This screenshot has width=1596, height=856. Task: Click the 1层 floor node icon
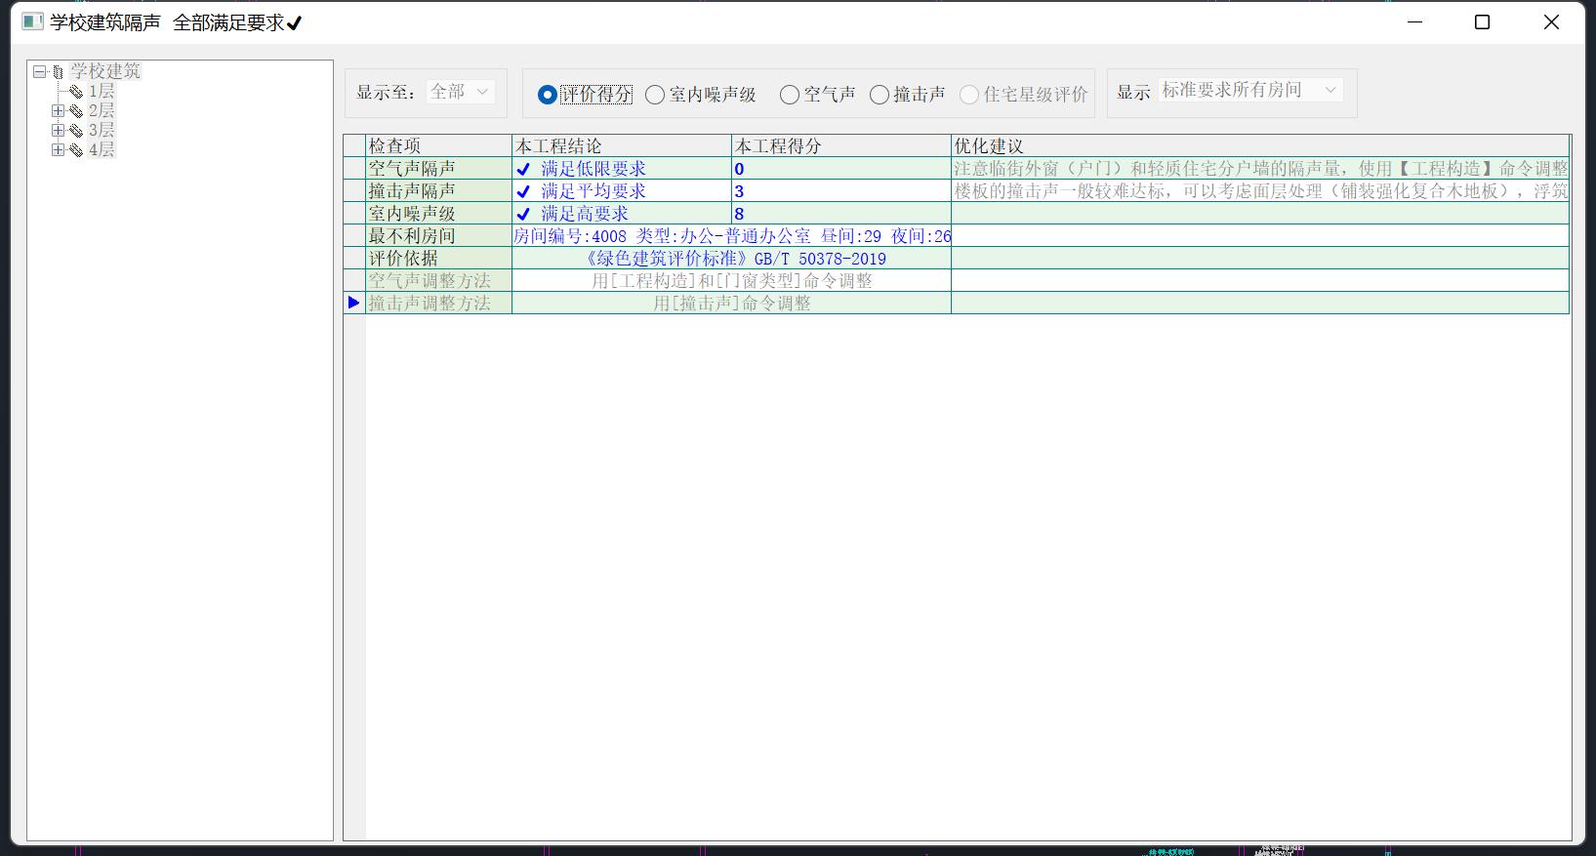point(76,92)
